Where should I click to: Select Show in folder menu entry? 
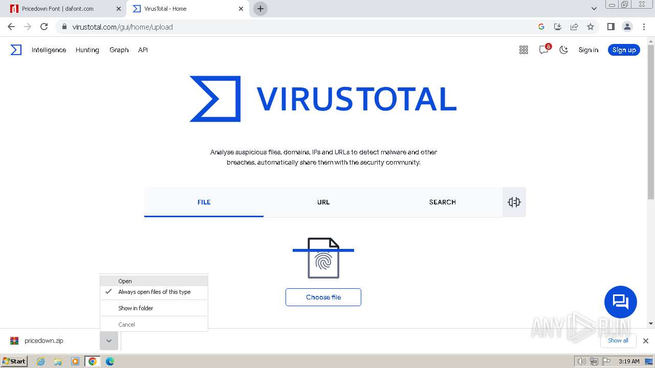tap(154, 308)
